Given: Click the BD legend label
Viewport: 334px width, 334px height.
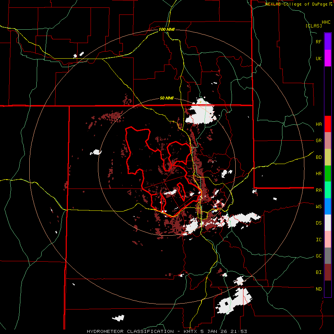Looking at the screenshot, I should click(x=319, y=157).
